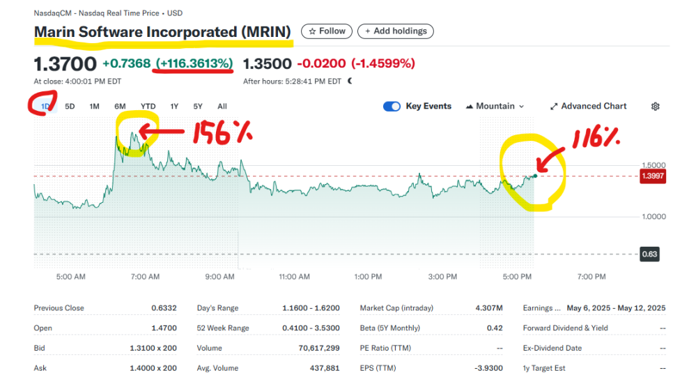This screenshot has width=673, height=375.
Task: Select the 5D time range tab
Action: 70,106
